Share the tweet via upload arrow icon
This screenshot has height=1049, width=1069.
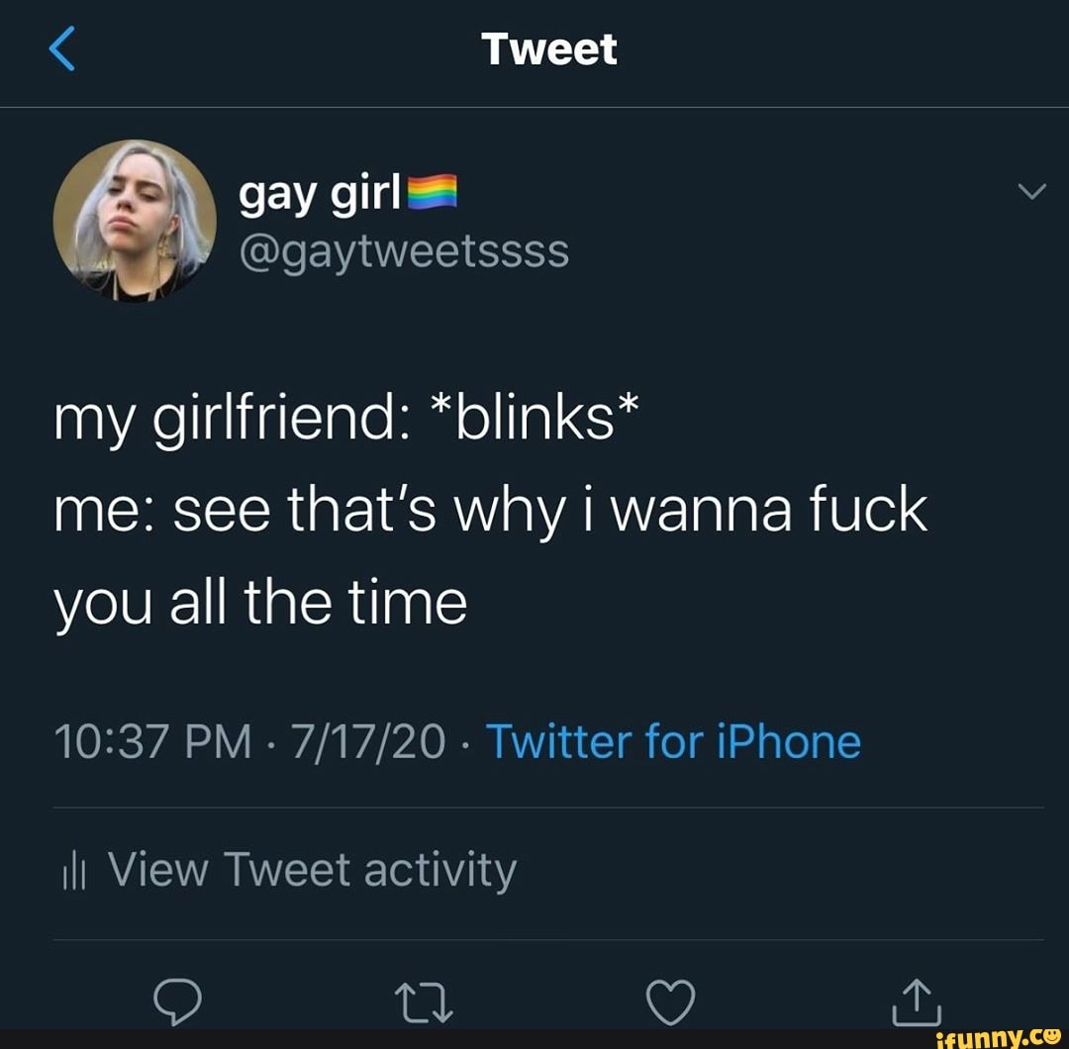point(917,1001)
